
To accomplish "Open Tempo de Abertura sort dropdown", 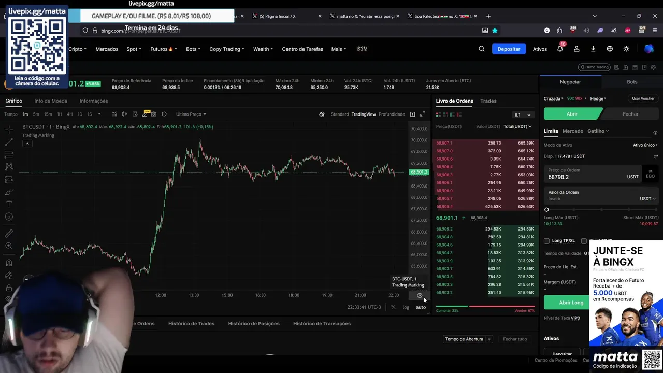I will point(468,339).
